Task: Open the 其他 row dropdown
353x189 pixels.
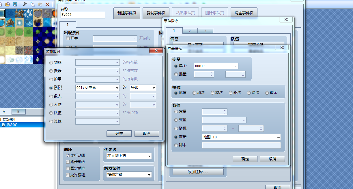Action: pos(98,121)
